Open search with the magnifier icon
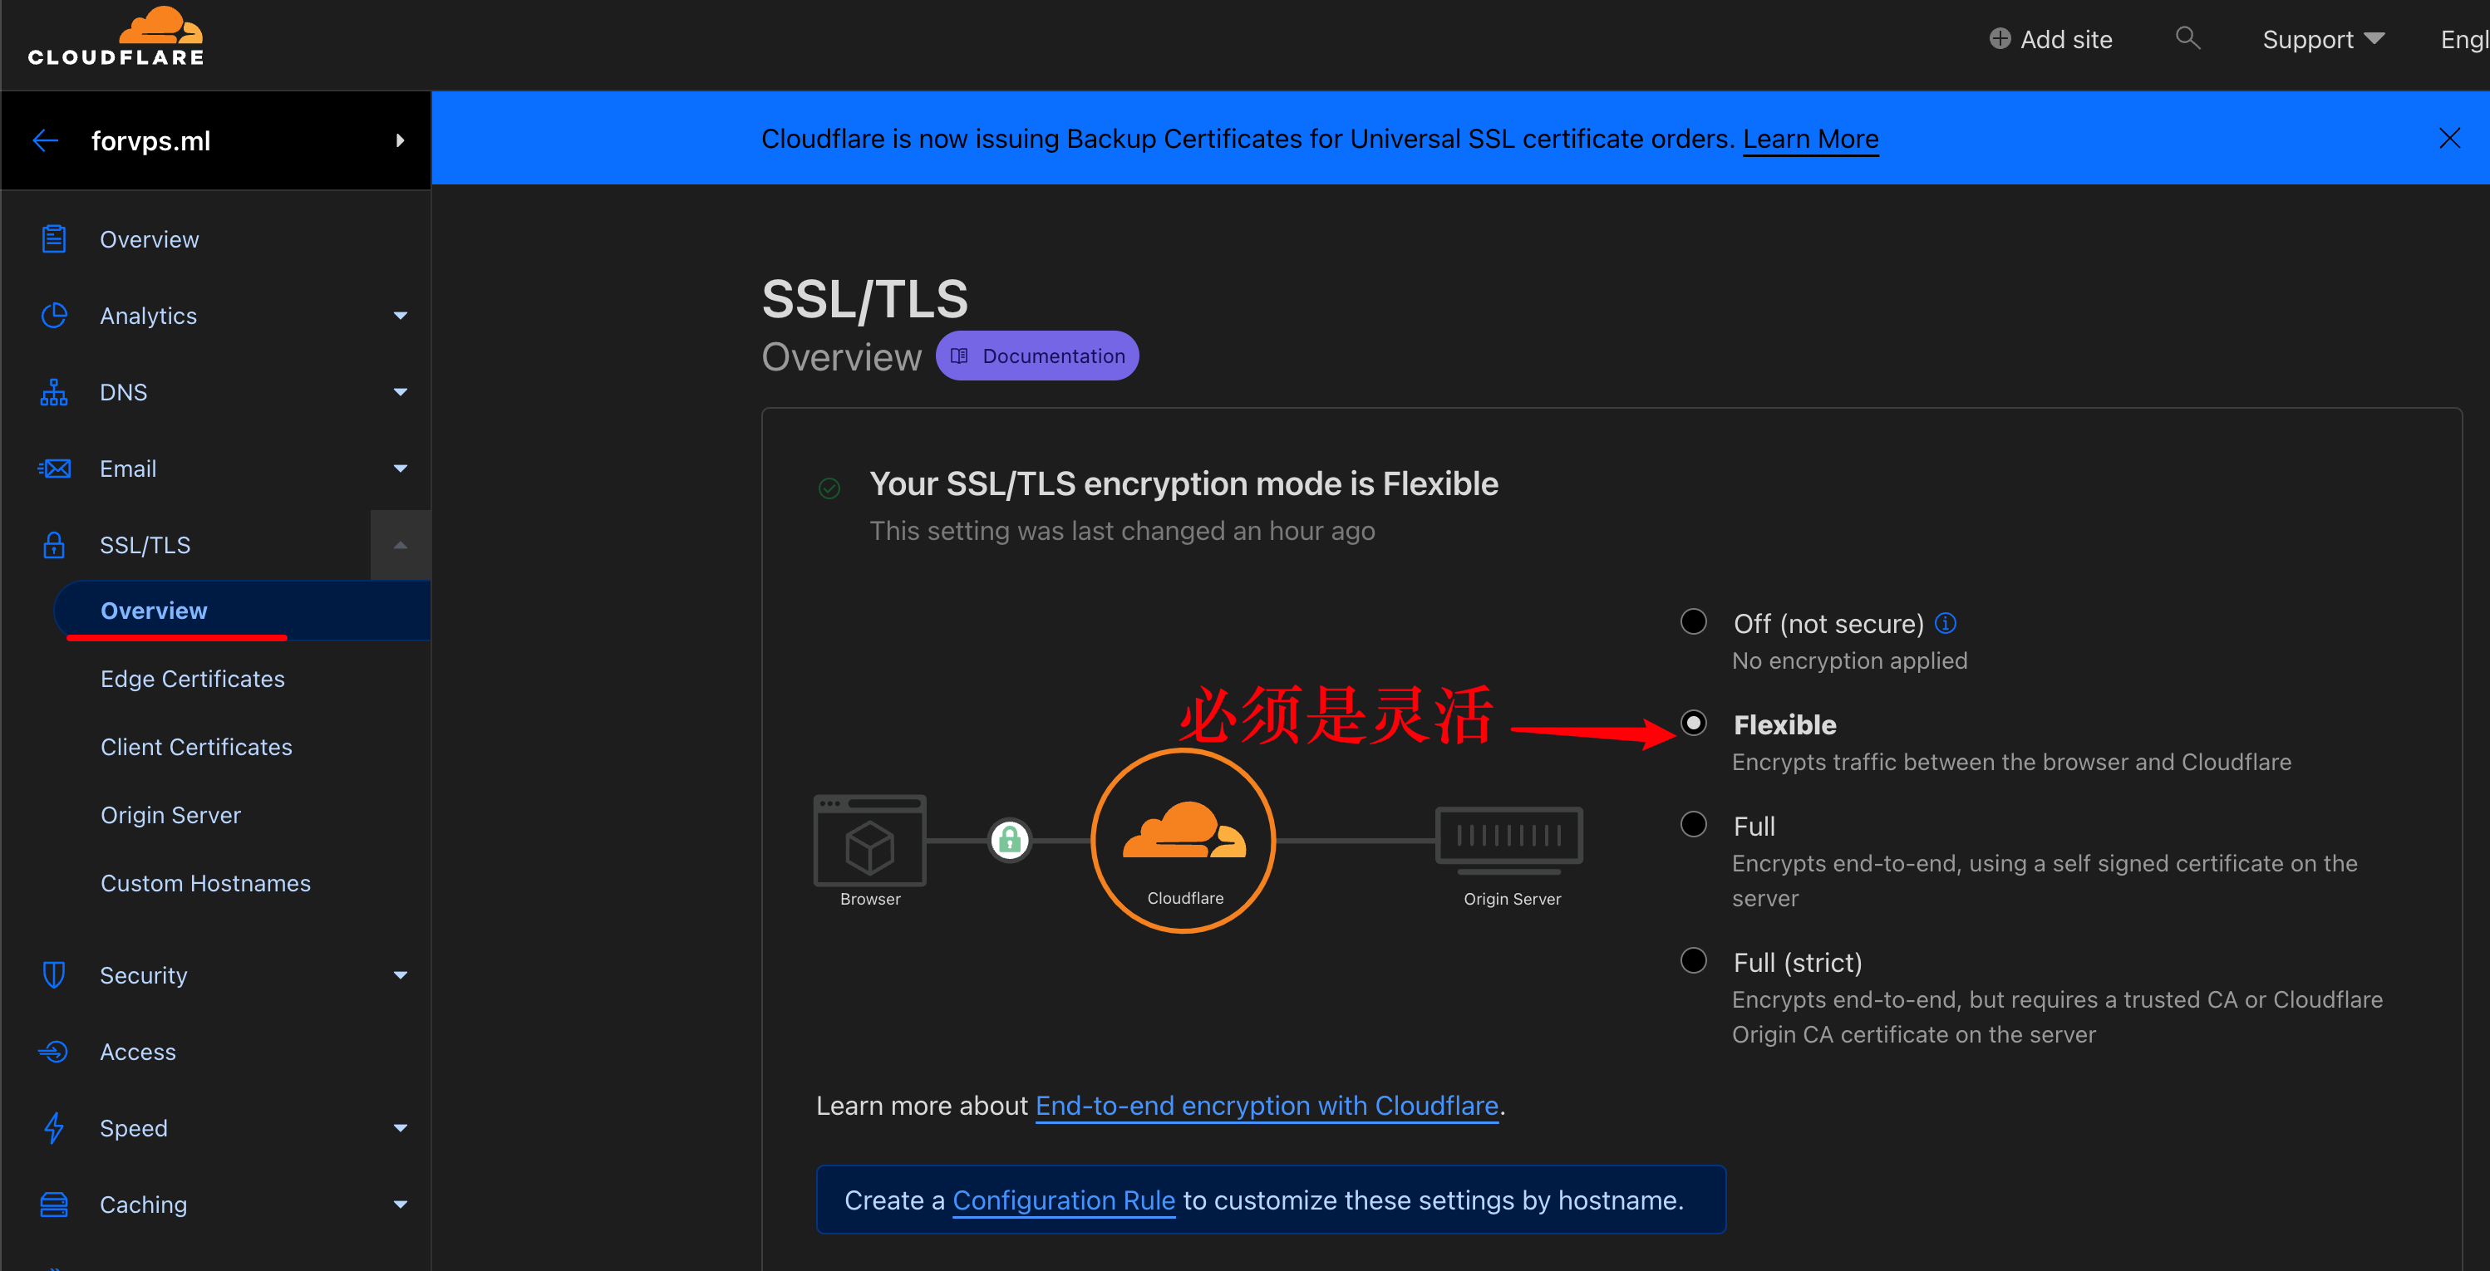The height and width of the screenshot is (1271, 2490). click(x=2187, y=39)
